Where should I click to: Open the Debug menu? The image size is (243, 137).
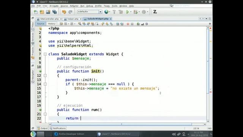[90, 6]
